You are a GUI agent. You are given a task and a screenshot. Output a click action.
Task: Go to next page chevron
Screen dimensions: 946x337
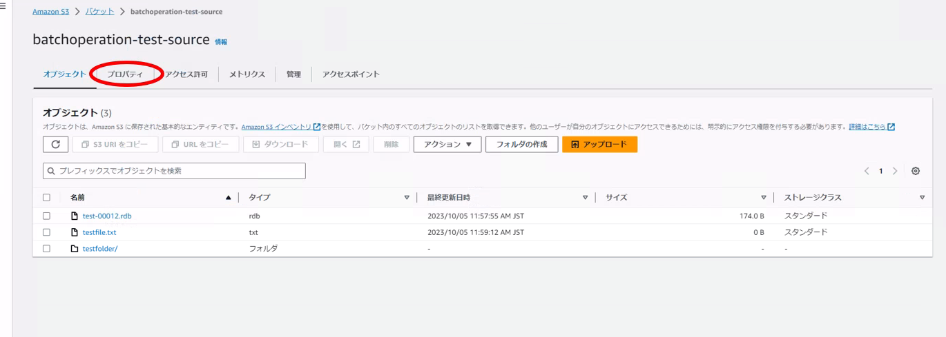pos(895,171)
